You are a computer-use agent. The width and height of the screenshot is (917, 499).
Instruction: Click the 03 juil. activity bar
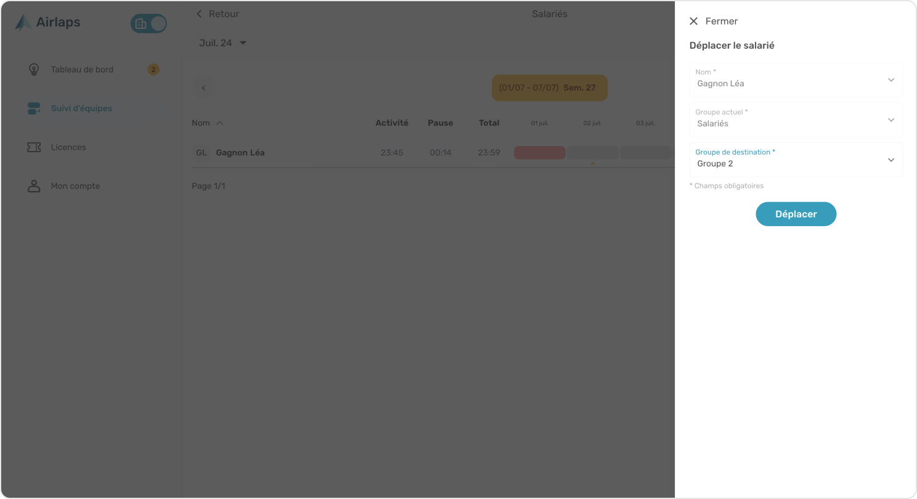(x=645, y=153)
